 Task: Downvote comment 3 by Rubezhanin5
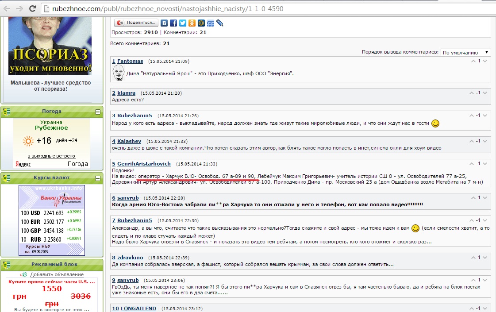[x=485, y=116]
